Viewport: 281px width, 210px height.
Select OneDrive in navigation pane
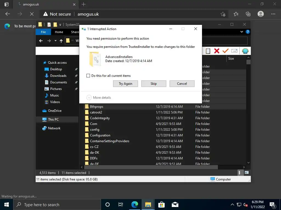(x=55, y=111)
